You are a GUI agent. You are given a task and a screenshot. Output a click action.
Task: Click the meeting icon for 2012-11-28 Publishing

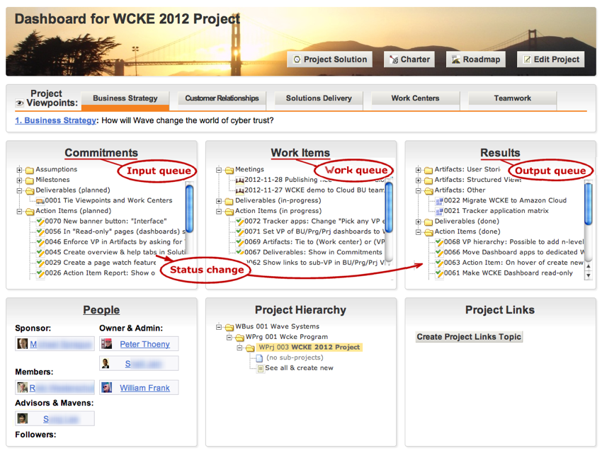[240, 180]
